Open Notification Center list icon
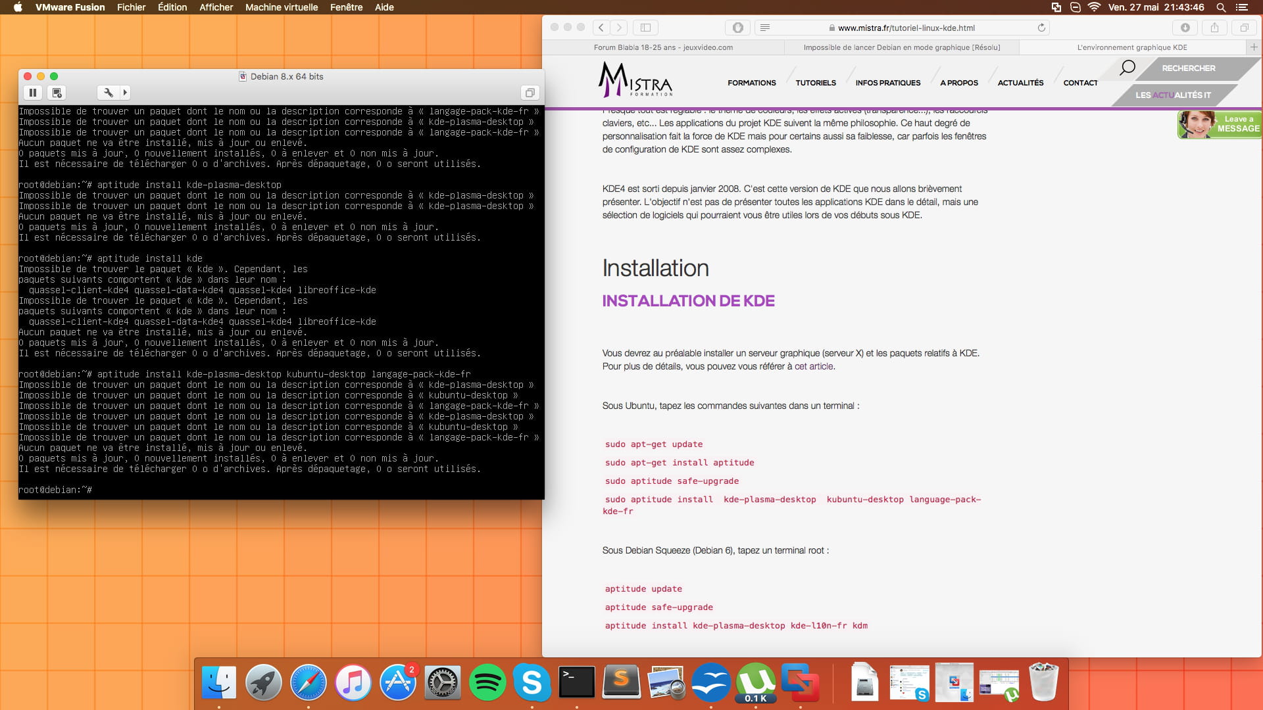The width and height of the screenshot is (1263, 710). click(x=1242, y=7)
